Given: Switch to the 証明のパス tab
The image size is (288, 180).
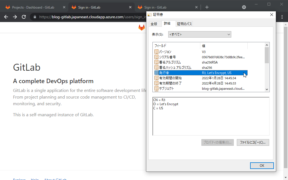Looking at the screenshot, I should [x=184, y=24].
